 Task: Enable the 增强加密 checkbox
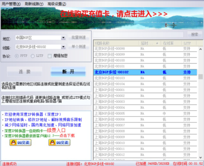point(50,56)
